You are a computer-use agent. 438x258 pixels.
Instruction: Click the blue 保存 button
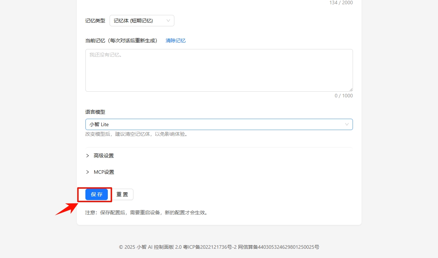click(x=96, y=194)
